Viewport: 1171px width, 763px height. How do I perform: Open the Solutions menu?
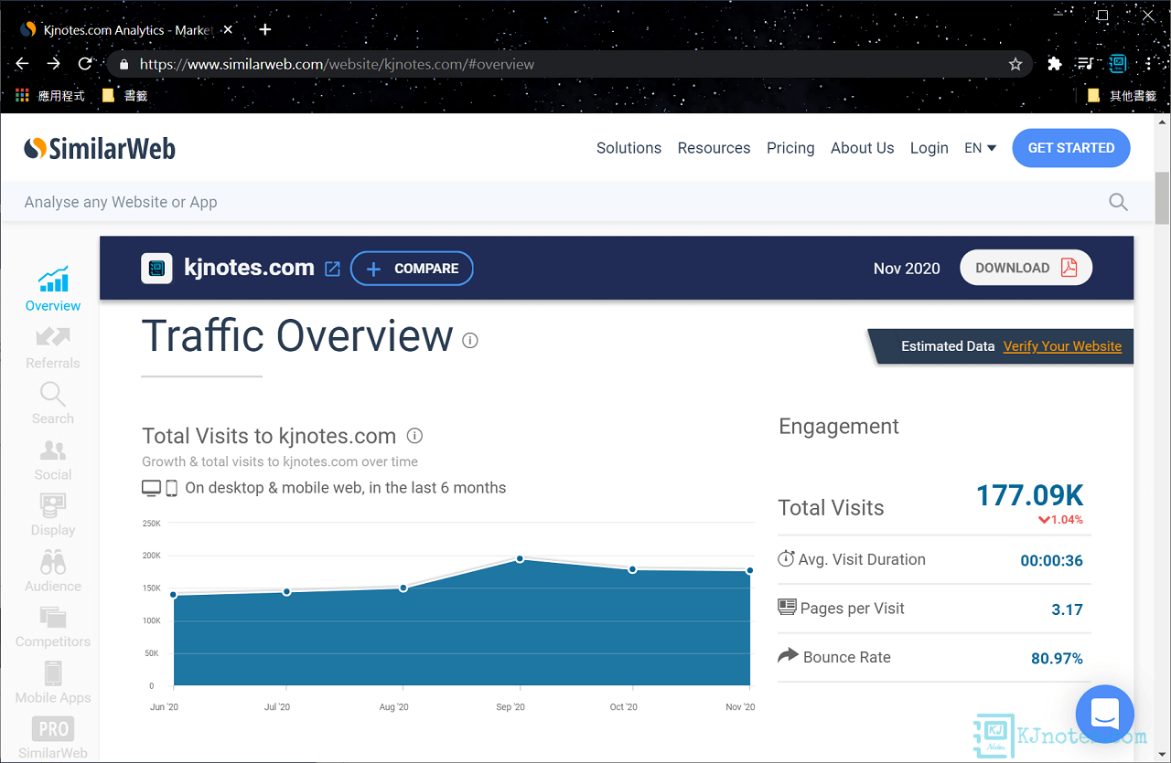click(x=628, y=148)
